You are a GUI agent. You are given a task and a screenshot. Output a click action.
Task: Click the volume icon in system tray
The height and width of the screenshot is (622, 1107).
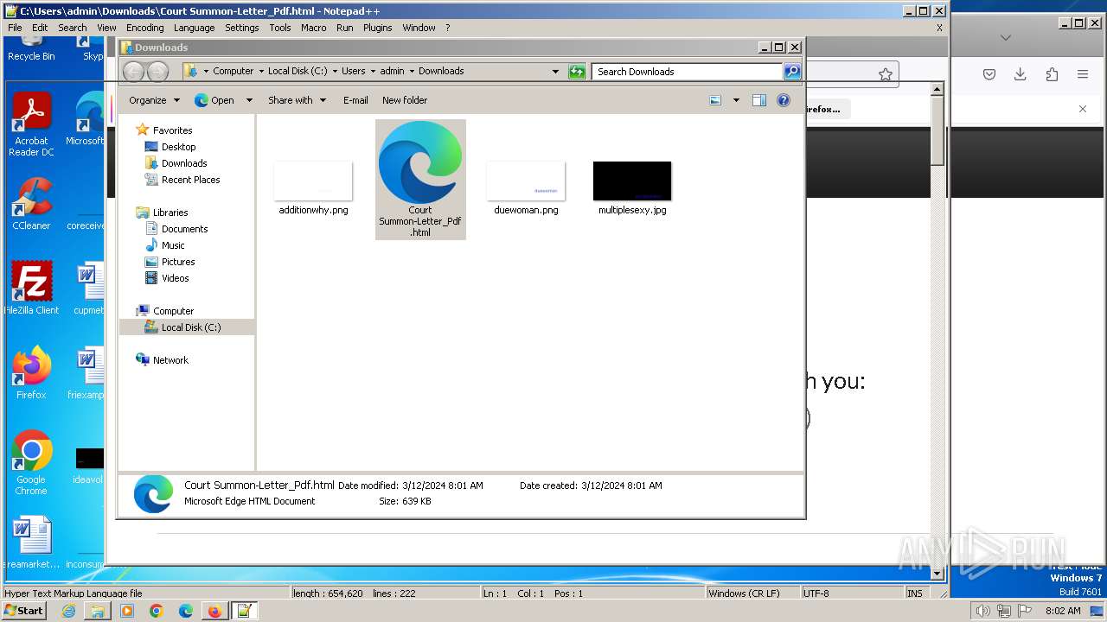[983, 611]
